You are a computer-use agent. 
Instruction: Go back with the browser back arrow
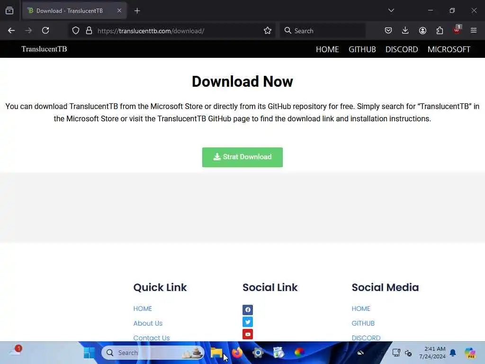pos(11,31)
